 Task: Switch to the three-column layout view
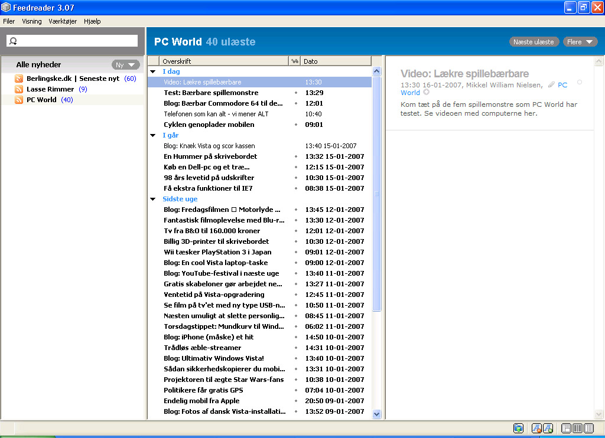[577, 429]
